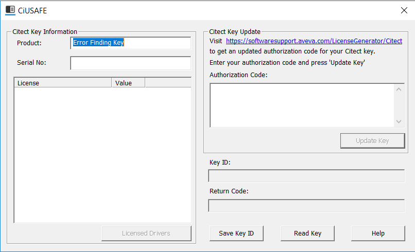The width and height of the screenshot is (415, 252).
Task: Click the 'Serial No:' label
Action: [x=31, y=63]
